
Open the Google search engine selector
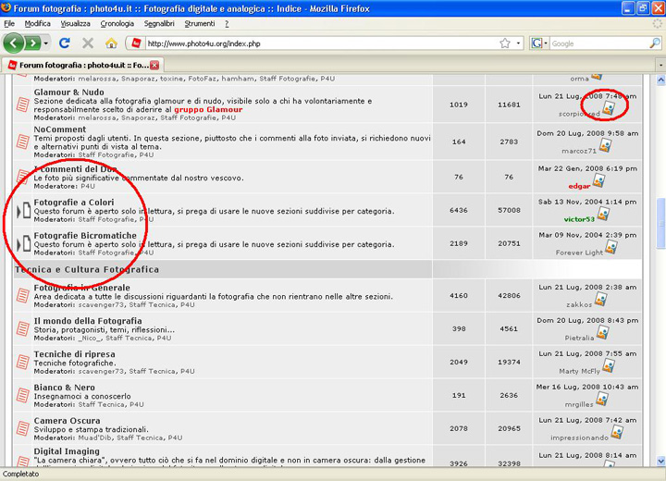[539, 43]
